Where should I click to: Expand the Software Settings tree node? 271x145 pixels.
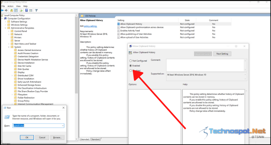pos(5,22)
